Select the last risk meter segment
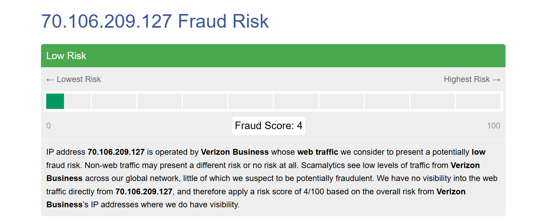The image size is (549, 222). (478, 101)
